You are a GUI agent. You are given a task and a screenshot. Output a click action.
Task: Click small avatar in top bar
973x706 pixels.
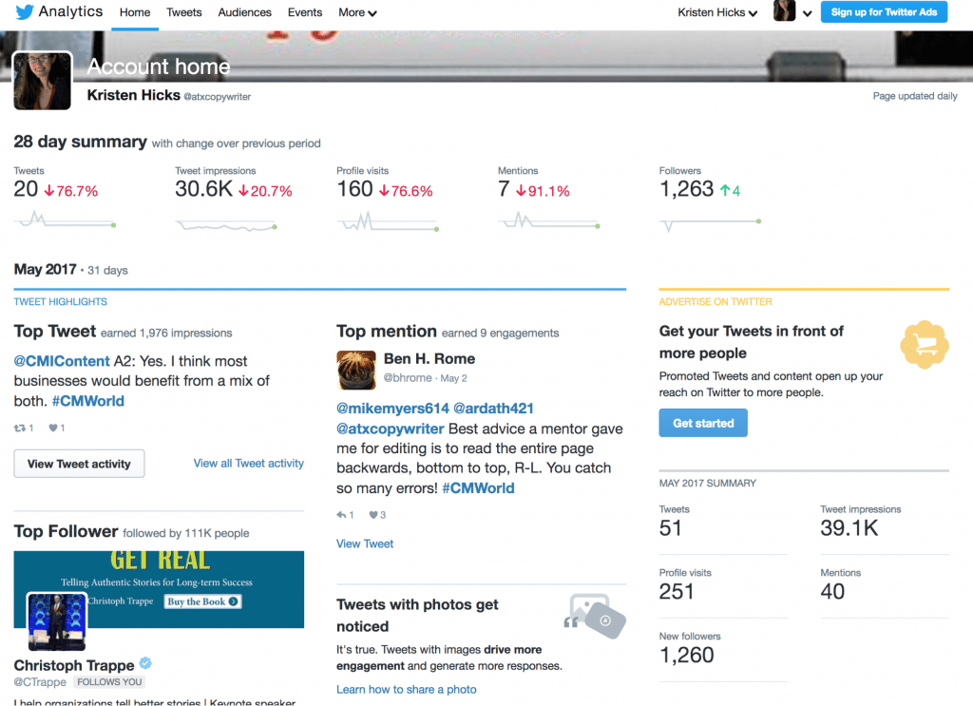[x=784, y=11]
